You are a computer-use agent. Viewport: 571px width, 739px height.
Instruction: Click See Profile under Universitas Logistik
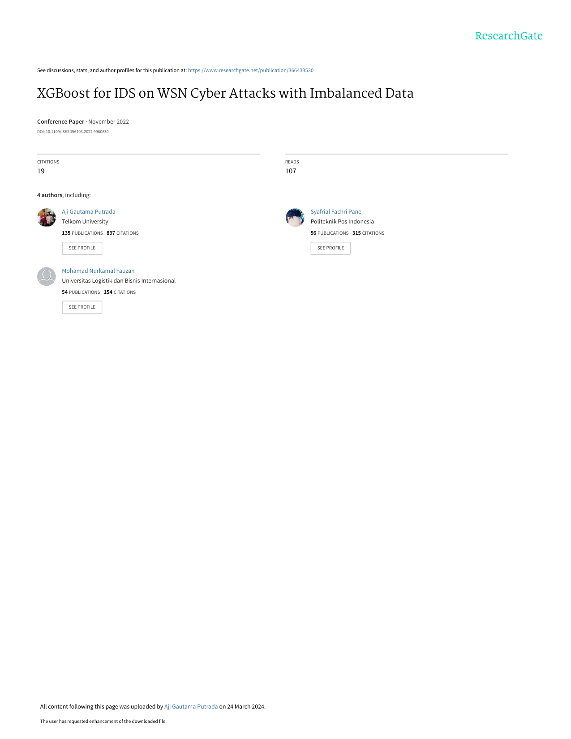tap(82, 307)
